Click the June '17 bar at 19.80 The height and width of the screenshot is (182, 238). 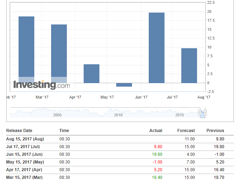click(x=156, y=48)
